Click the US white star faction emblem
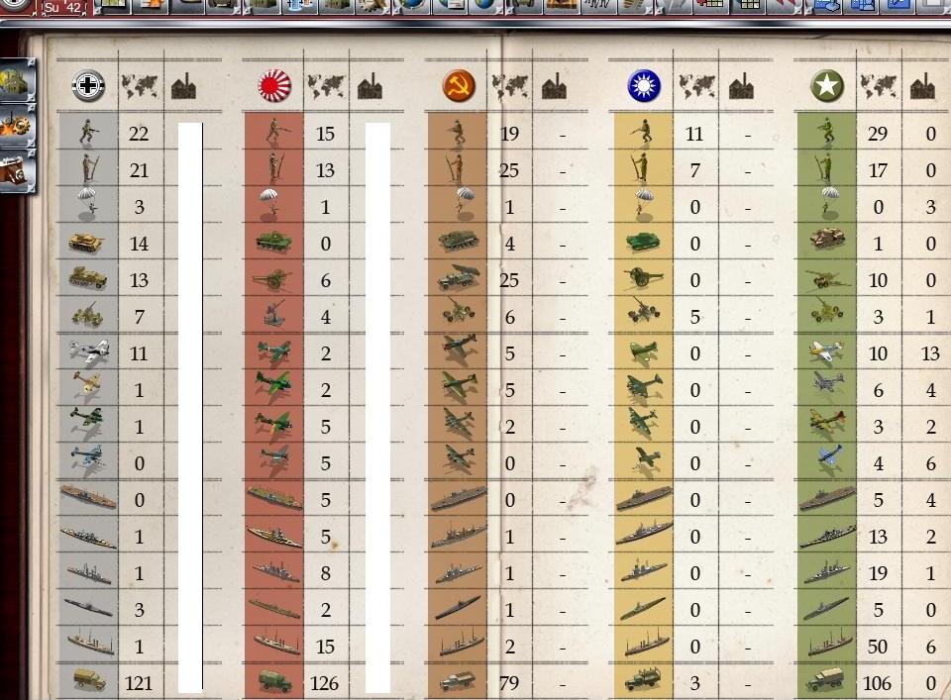Screen dimensions: 951x700 coord(827,85)
